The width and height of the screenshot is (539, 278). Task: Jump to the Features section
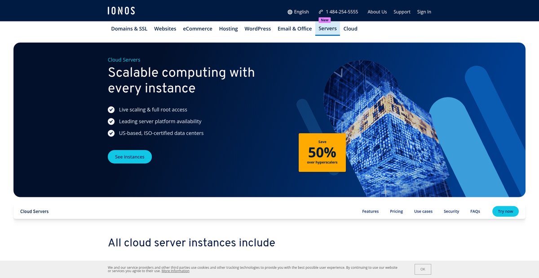[x=371, y=211]
